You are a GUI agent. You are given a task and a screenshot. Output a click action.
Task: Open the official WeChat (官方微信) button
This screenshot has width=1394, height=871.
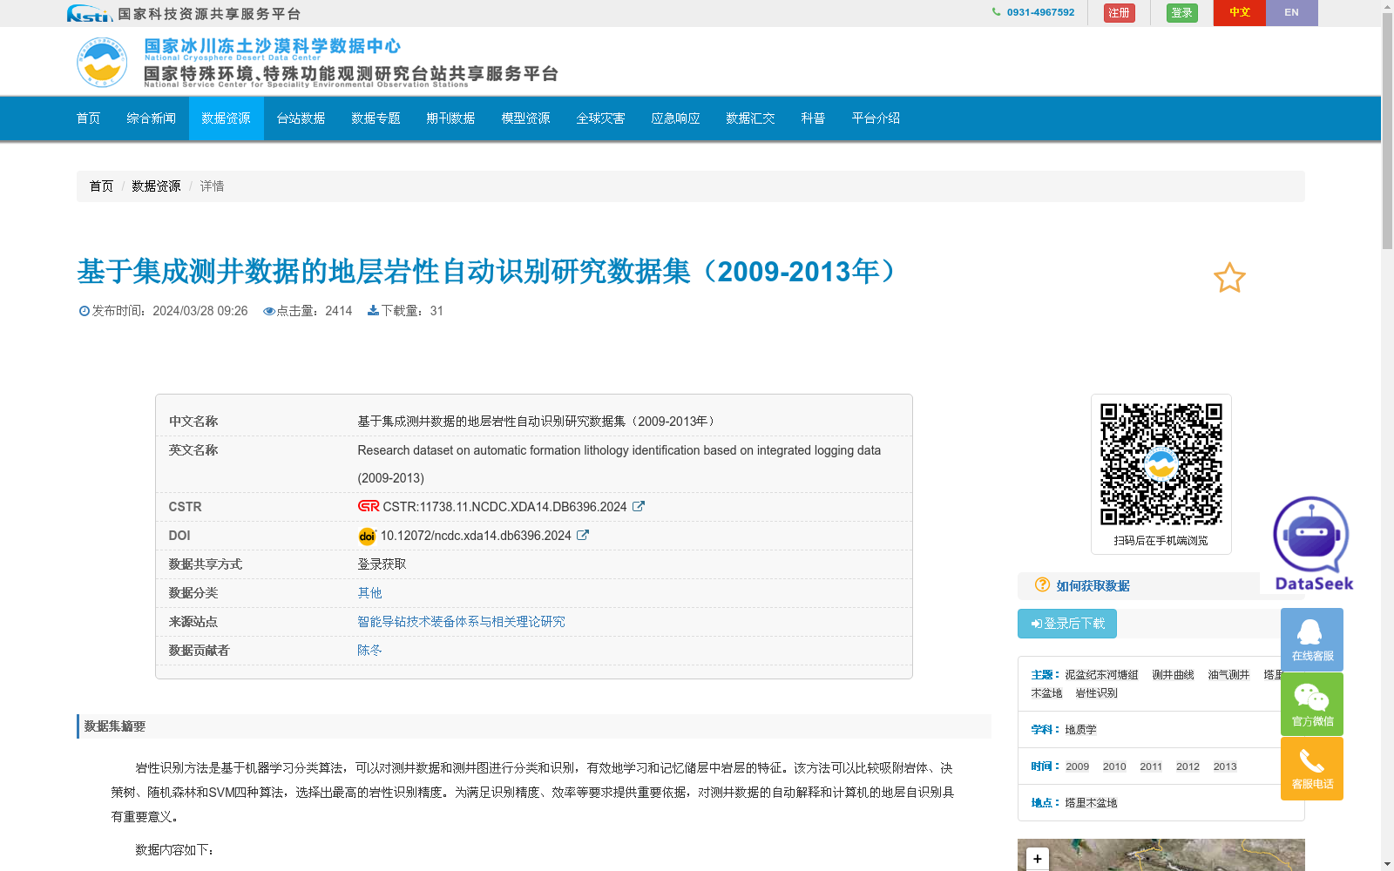tap(1312, 704)
